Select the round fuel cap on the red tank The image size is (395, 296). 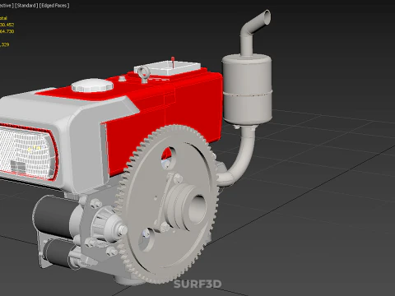pyautogui.click(x=92, y=86)
